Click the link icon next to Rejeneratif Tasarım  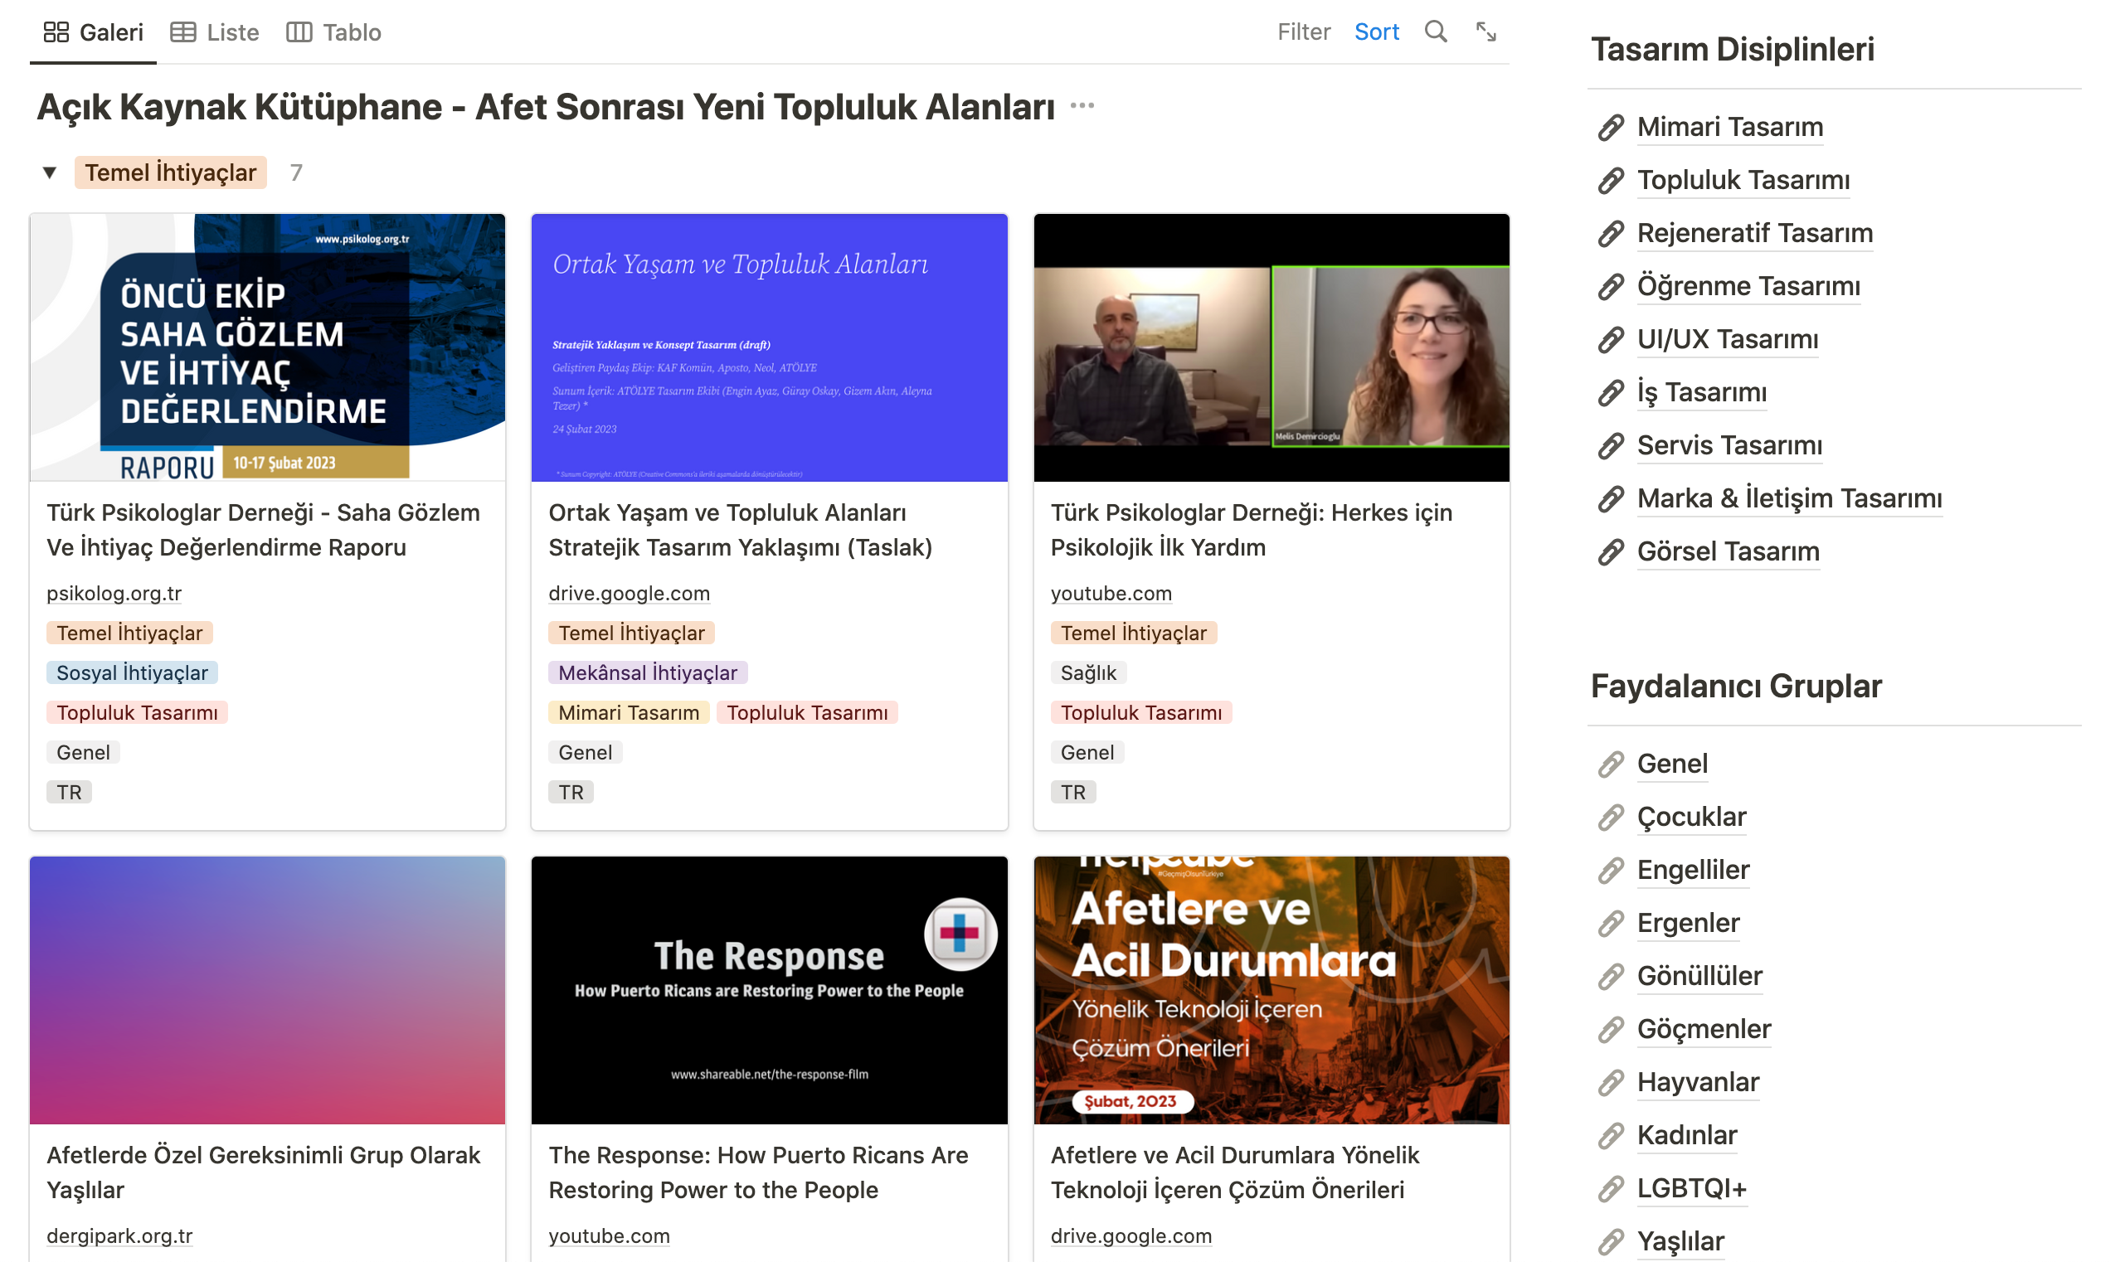[1610, 234]
